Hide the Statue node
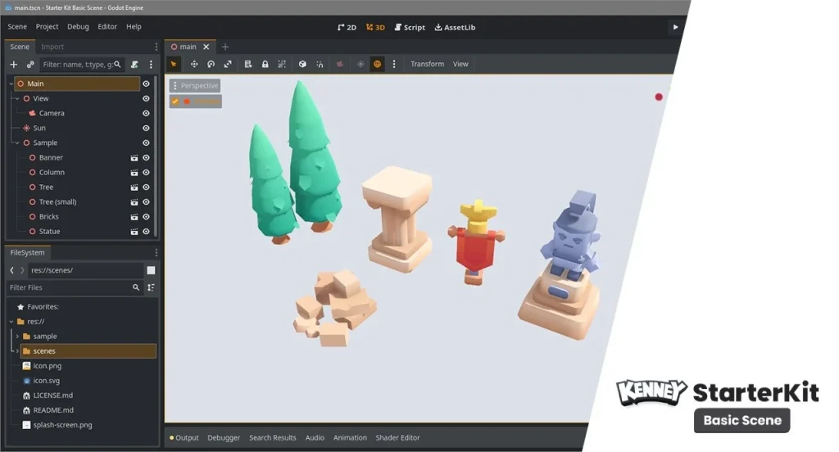 (146, 232)
